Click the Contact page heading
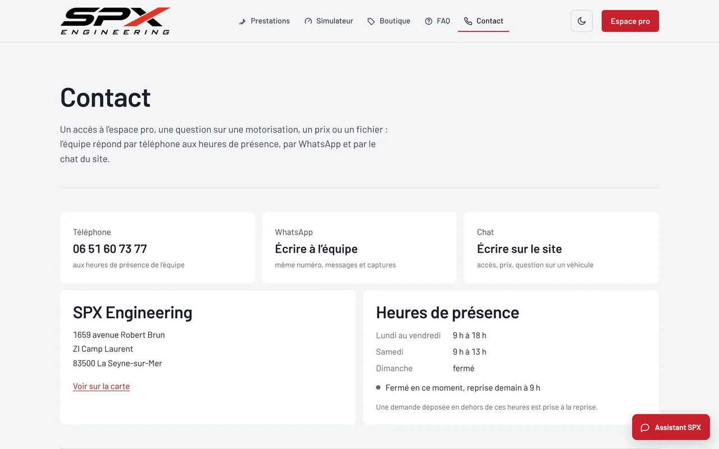 [106, 98]
